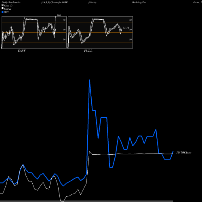The height and width of the screenshot is (202, 202).
Task: Click the '100' value on FAST chart
Action: (x=59, y=15)
